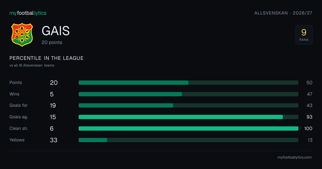
Task: Click the Points percentile bar
Action: coord(188,83)
